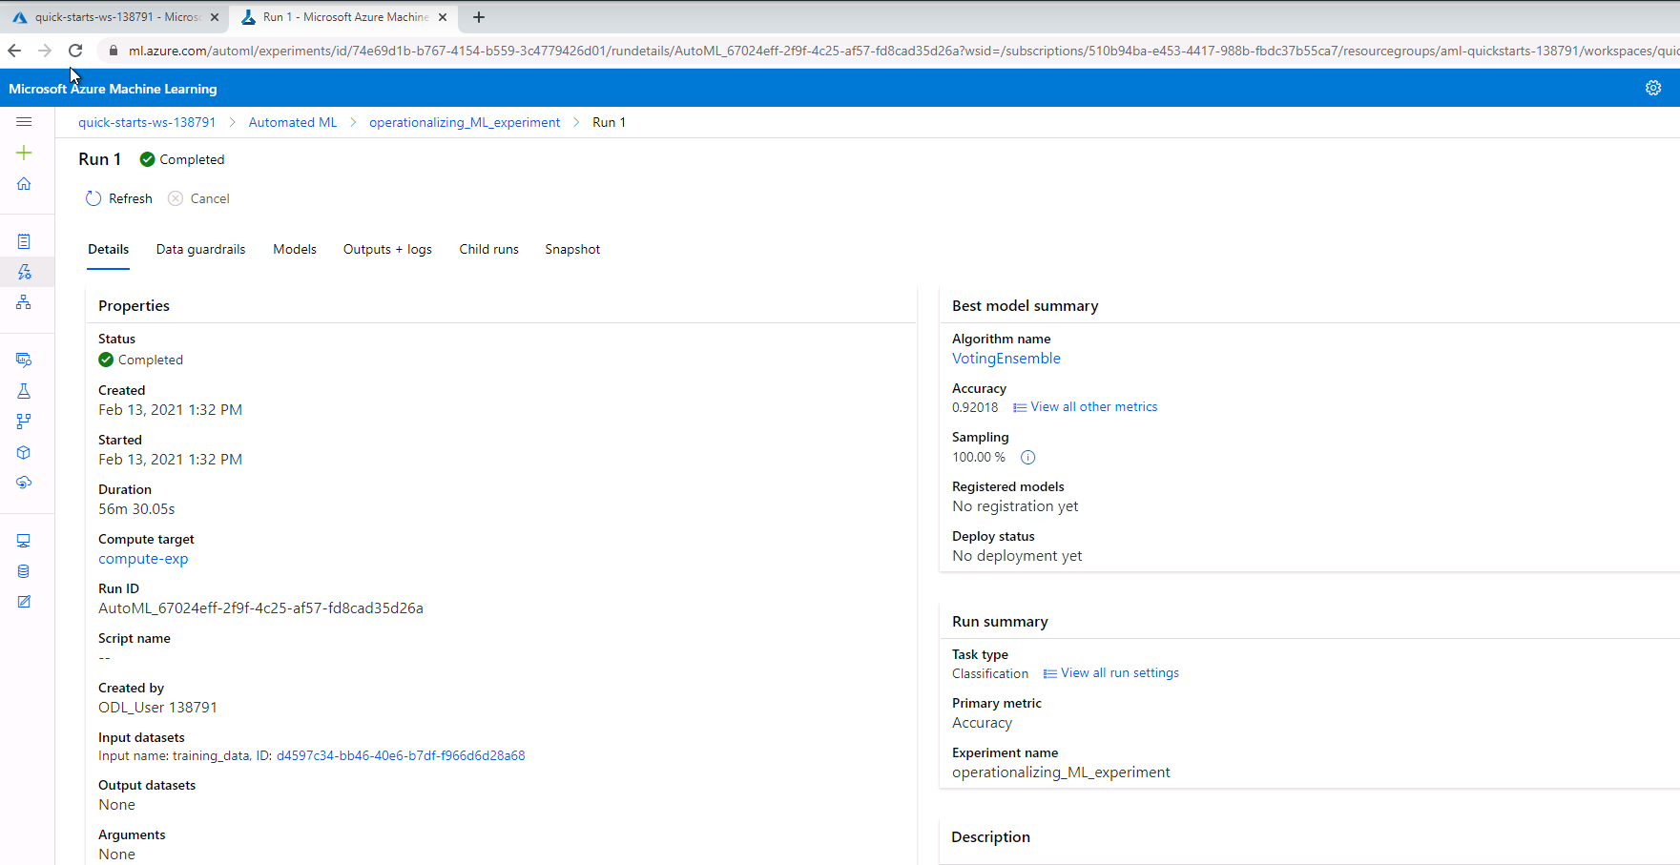Open settings gear in Azure header
This screenshot has width=1680, height=865.
click(1653, 88)
